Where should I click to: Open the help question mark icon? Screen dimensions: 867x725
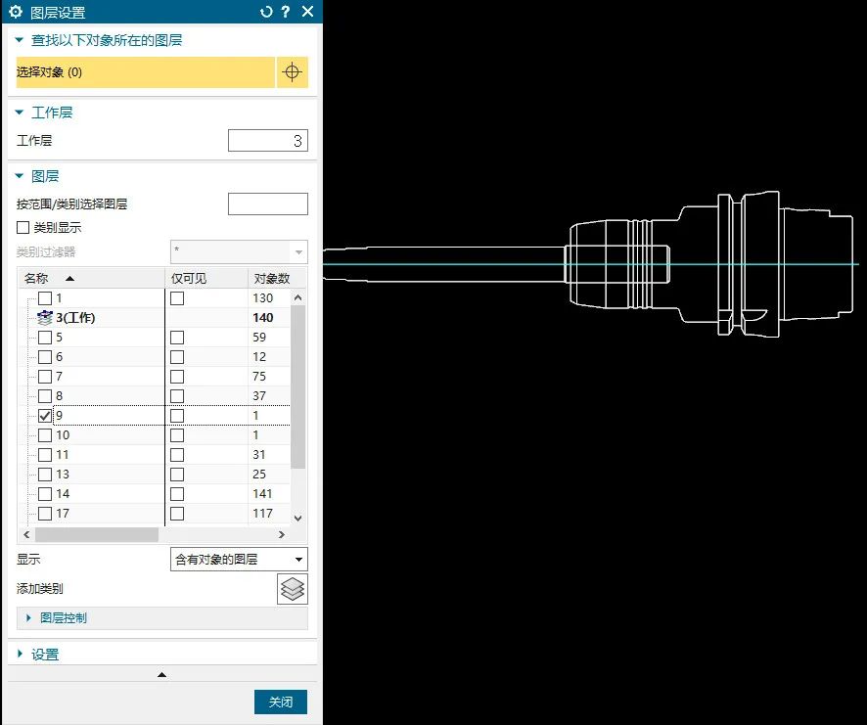[286, 12]
